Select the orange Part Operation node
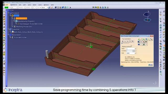The height and width of the screenshot is (94, 168). (21, 19)
